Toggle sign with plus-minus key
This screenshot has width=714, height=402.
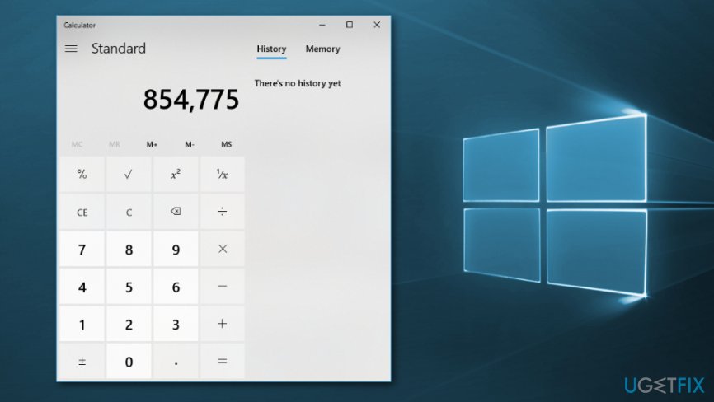[x=82, y=361]
